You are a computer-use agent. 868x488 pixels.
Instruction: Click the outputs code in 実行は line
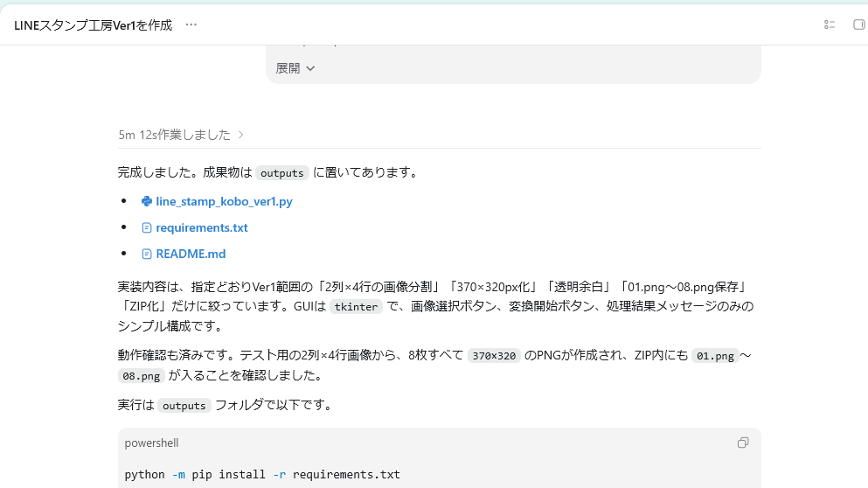184,406
